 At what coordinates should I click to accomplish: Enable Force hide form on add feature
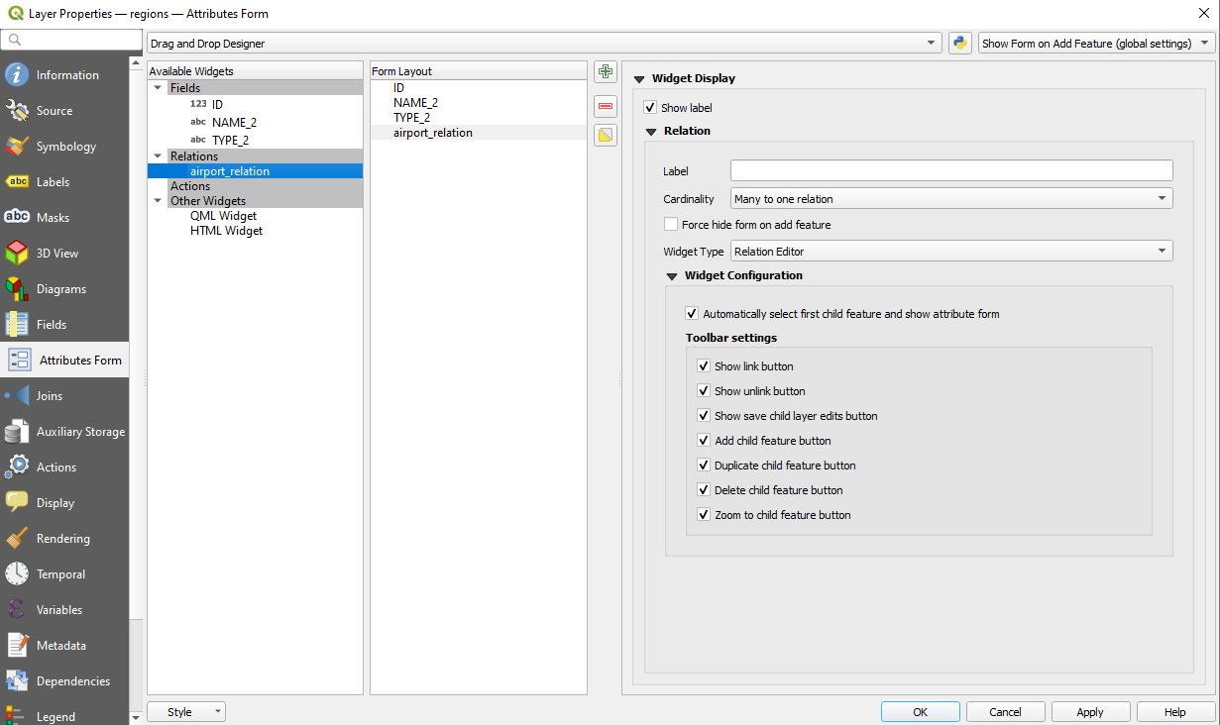[x=670, y=225]
